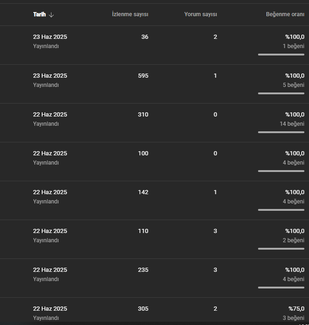Sort by İzlenme sayısı column
Image resolution: width=309 pixels, height=325 pixels.
(x=130, y=14)
